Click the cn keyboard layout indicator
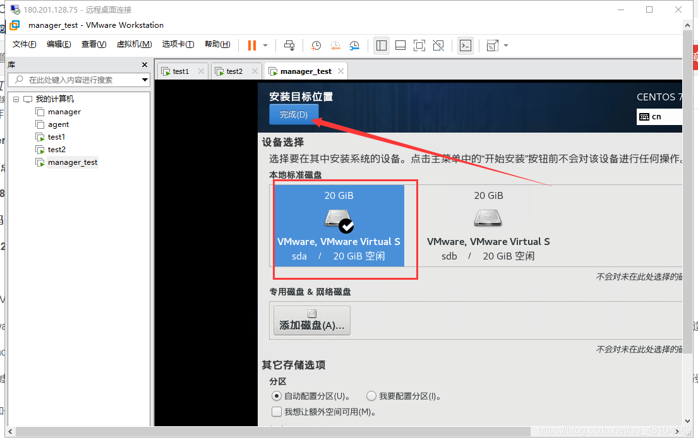Image resolution: width=698 pixels, height=442 pixels. tap(659, 117)
